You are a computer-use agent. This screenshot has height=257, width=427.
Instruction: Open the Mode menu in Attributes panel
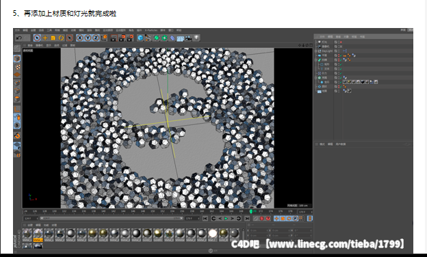point(322,144)
